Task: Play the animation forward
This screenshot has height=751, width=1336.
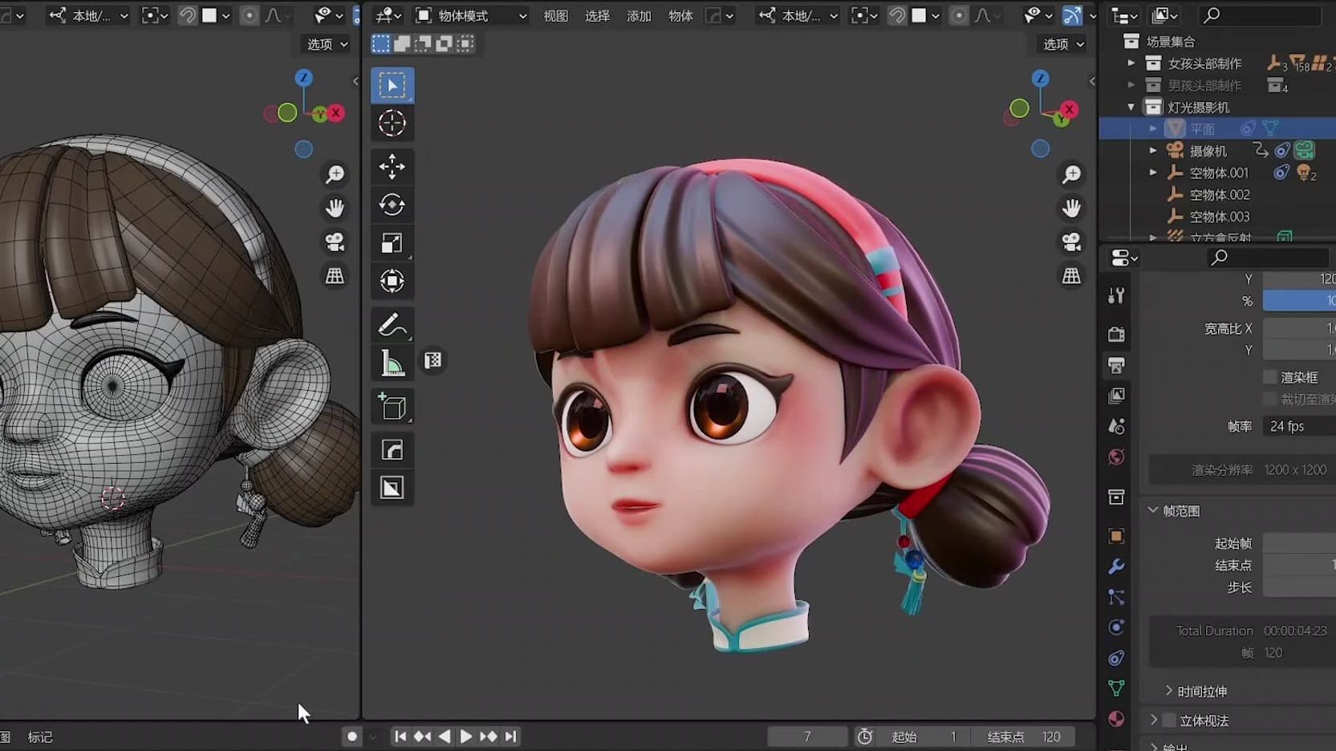Action: (465, 737)
